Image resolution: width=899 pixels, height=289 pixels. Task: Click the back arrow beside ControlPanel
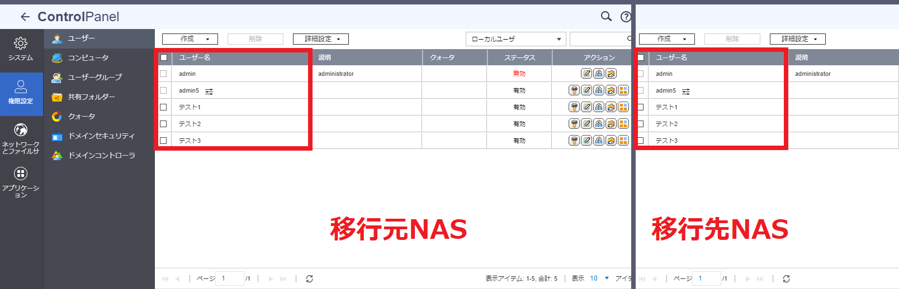[x=25, y=17]
